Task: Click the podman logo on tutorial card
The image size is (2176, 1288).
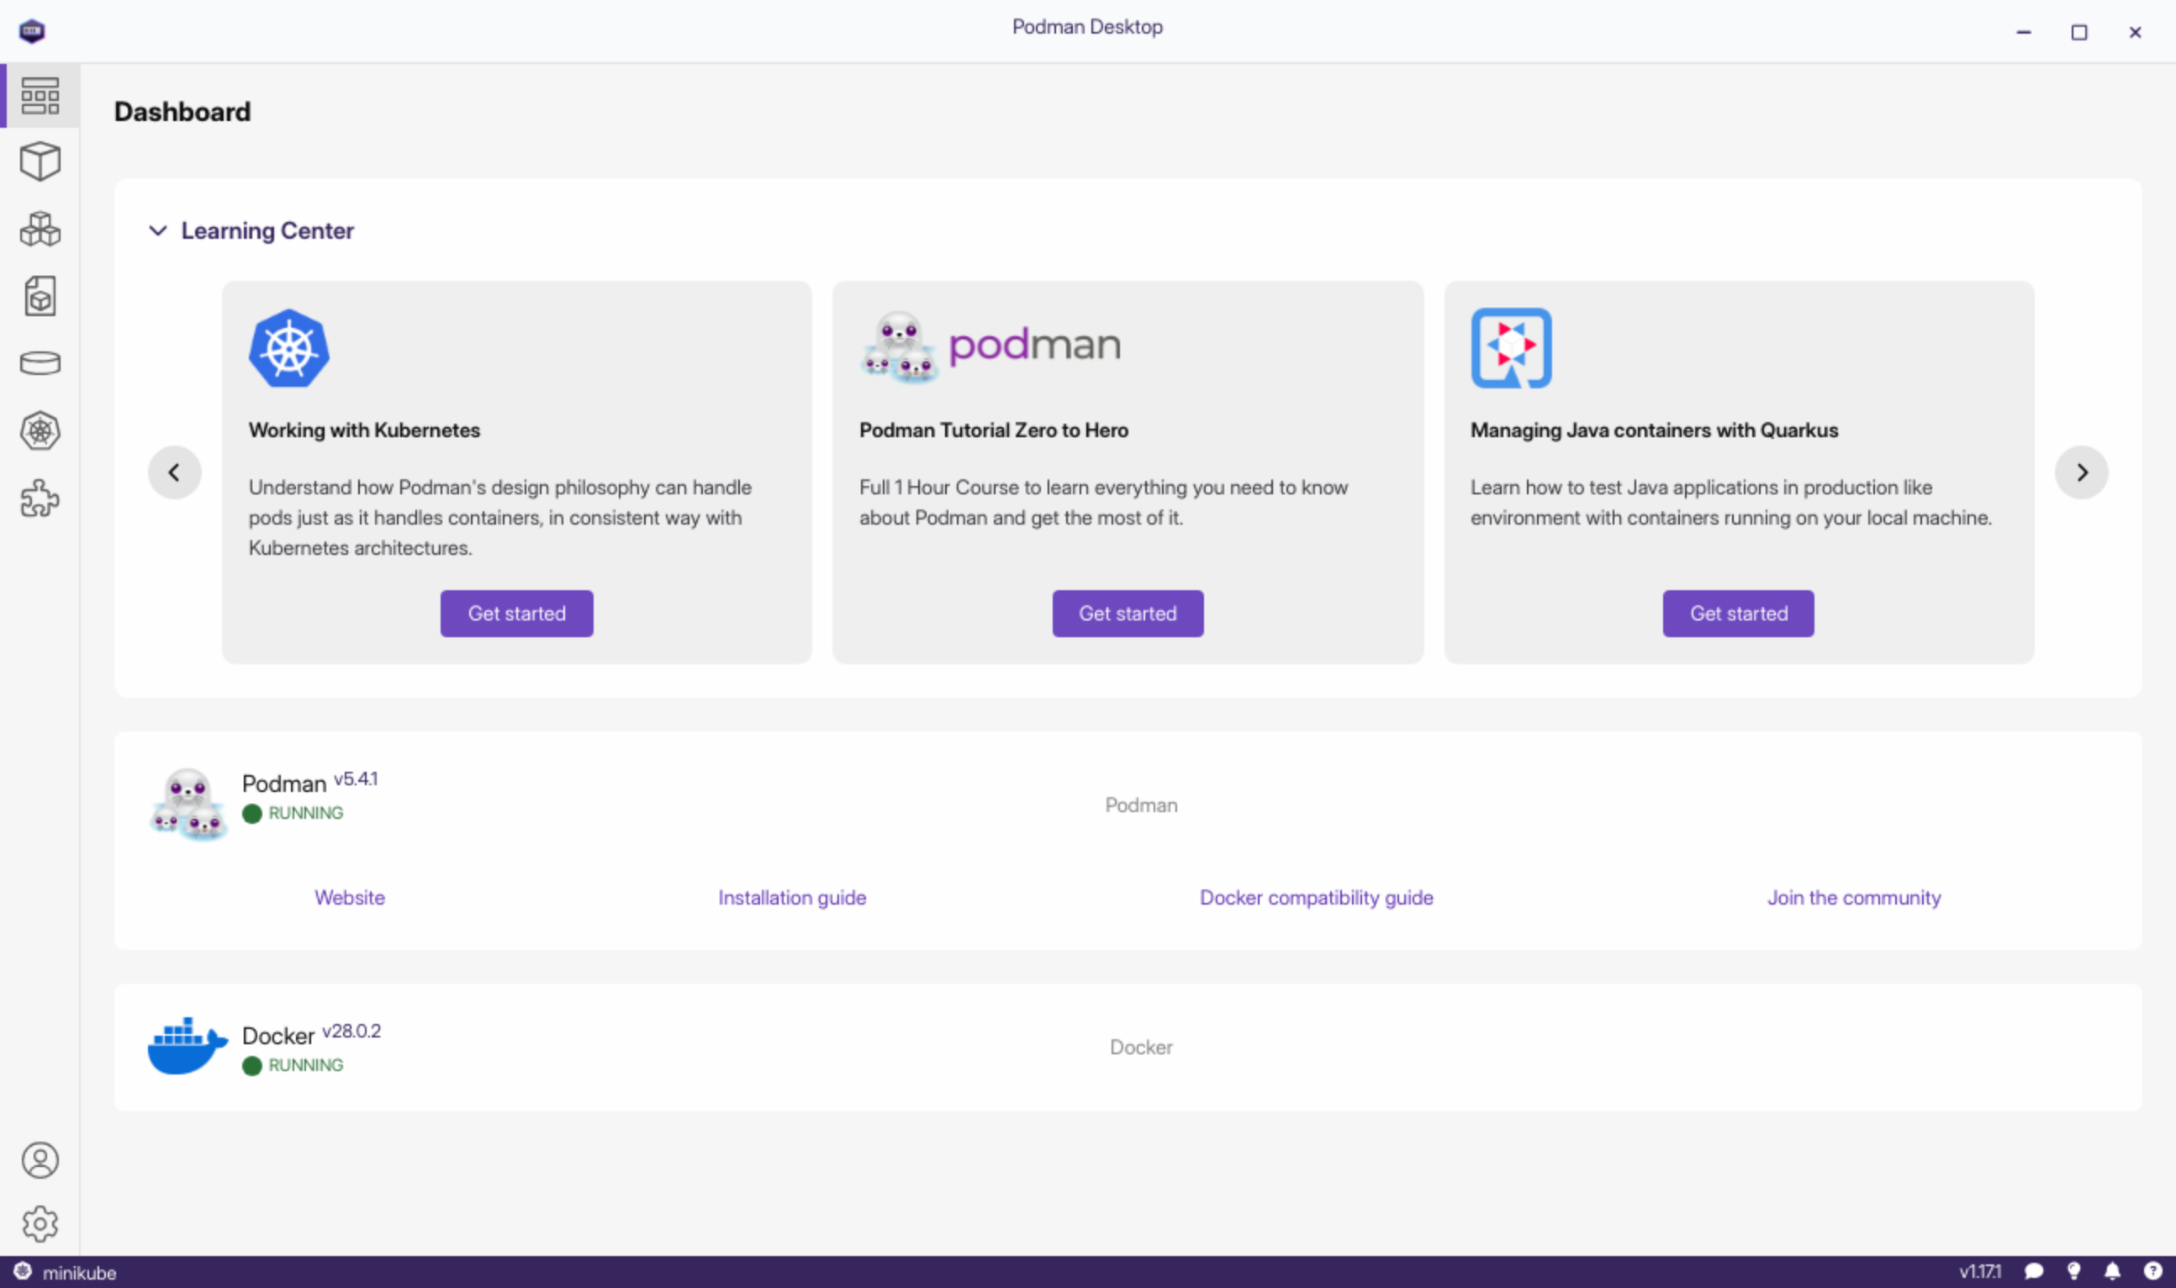Action: click(990, 347)
